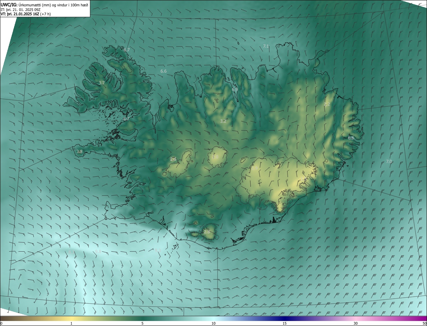The image size is (427, 326).
Task: Click the dark navy segment of the colour scale
Action: (x=285, y=318)
